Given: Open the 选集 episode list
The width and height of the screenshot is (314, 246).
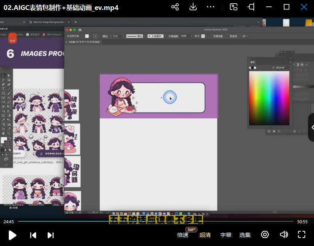Looking at the screenshot, I should (x=245, y=235).
